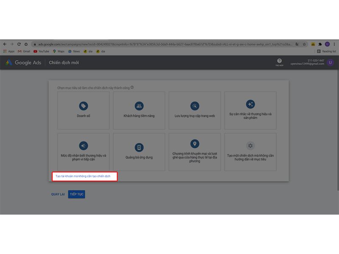Click the Google Ads logo
The height and width of the screenshot is (254, 339).
23,63
